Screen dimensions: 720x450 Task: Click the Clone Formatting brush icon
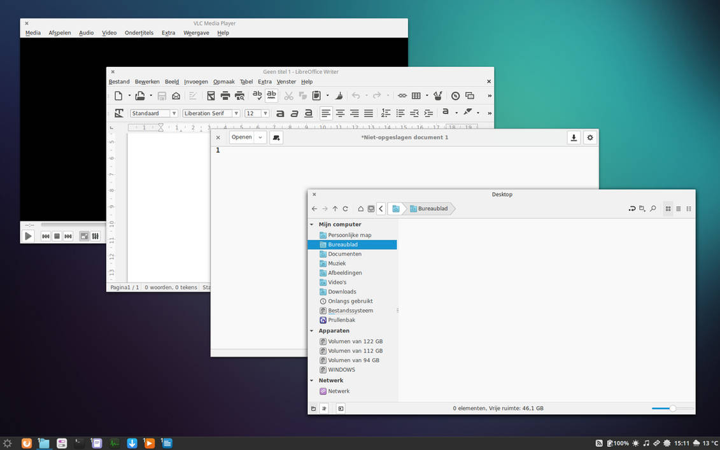[339, 95]
